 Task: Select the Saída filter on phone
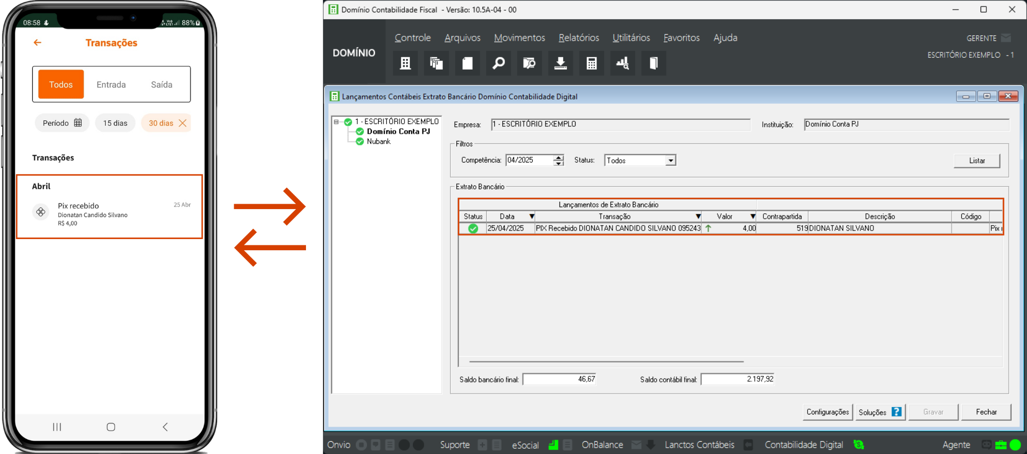162,84
